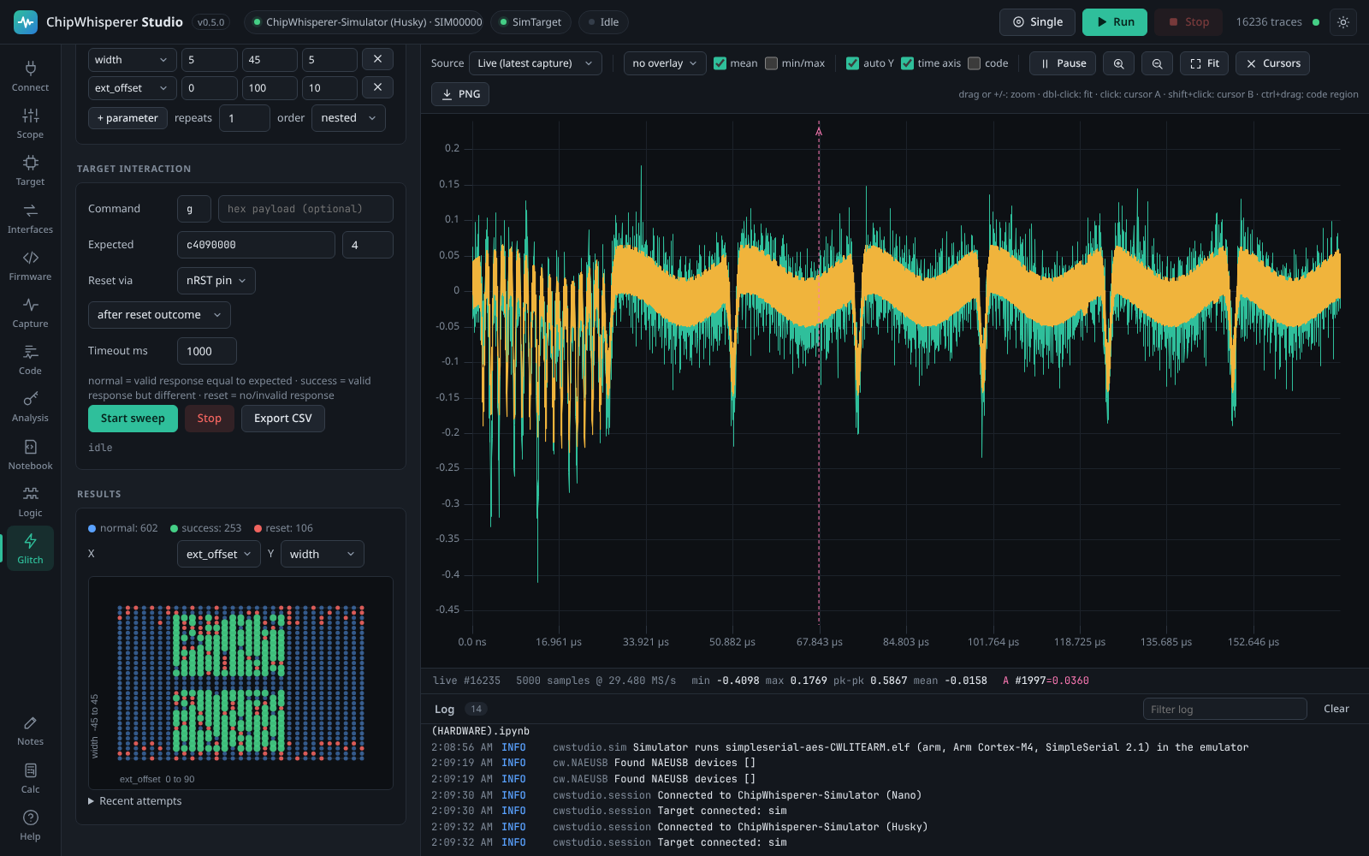
Task: Open the Source dropdown for live capture
Action: point(535,63)
